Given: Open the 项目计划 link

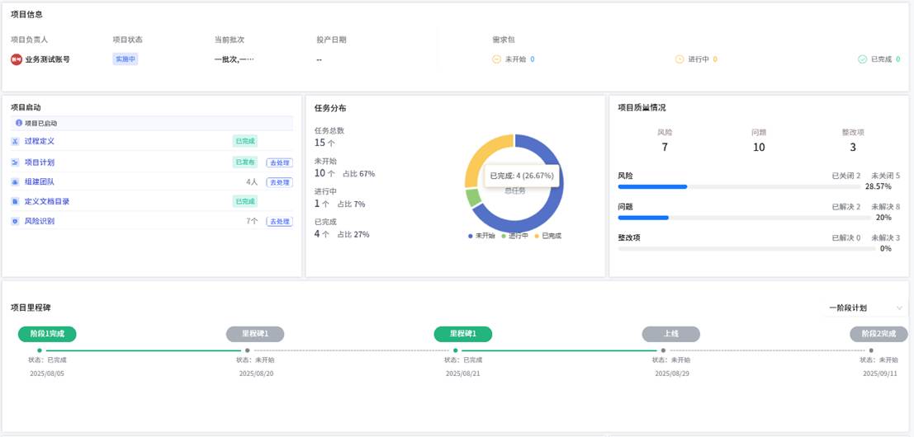Looking at the screenshot, I should tap(40, 163).
